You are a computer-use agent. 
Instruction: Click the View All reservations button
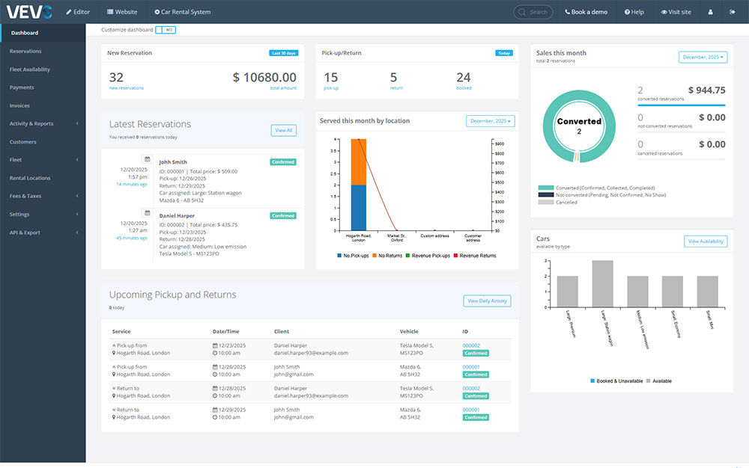(284, 130)
